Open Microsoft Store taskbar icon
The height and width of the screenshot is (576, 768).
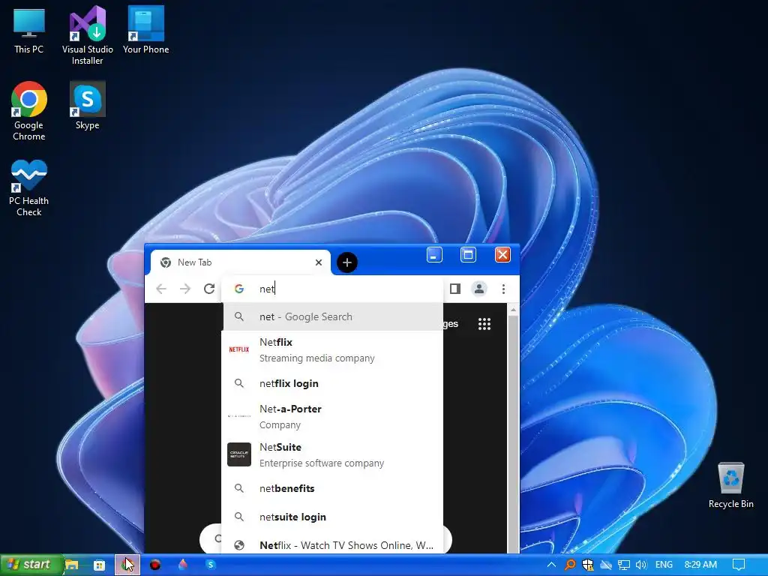pos(100,565)
